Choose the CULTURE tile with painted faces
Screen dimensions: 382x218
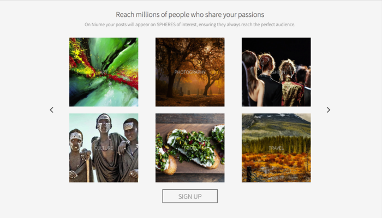[x=104, y=148]
